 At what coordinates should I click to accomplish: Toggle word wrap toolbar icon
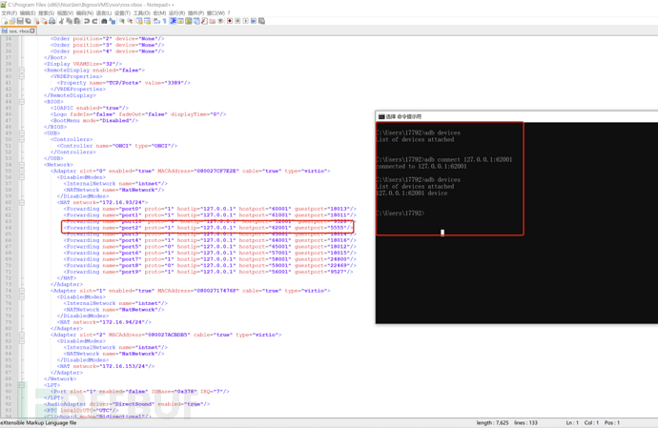[156, 21]
